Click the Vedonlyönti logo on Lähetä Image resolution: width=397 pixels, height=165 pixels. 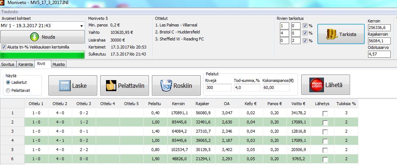tap(317, 85)
